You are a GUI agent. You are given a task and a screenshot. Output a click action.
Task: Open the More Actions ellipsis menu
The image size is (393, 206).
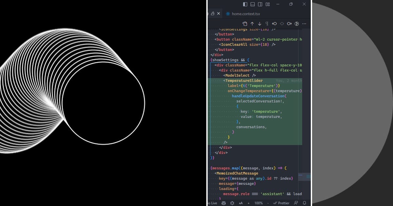point(304,24)
